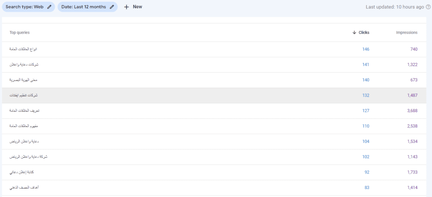Click the 110 clicks value
This screenshot has height=197, width=432.
[x=366, y=126]
